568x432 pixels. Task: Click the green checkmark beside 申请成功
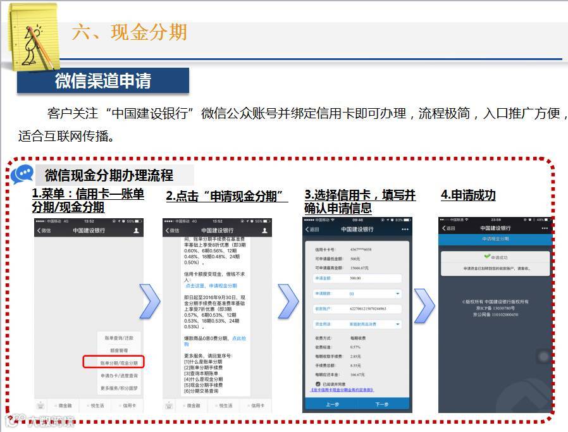point(487,256)
